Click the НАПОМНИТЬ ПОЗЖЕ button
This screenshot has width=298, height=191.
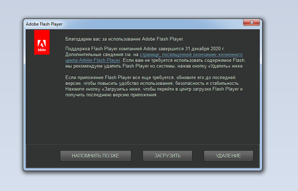pyautogui.click(x=95, y=156)
